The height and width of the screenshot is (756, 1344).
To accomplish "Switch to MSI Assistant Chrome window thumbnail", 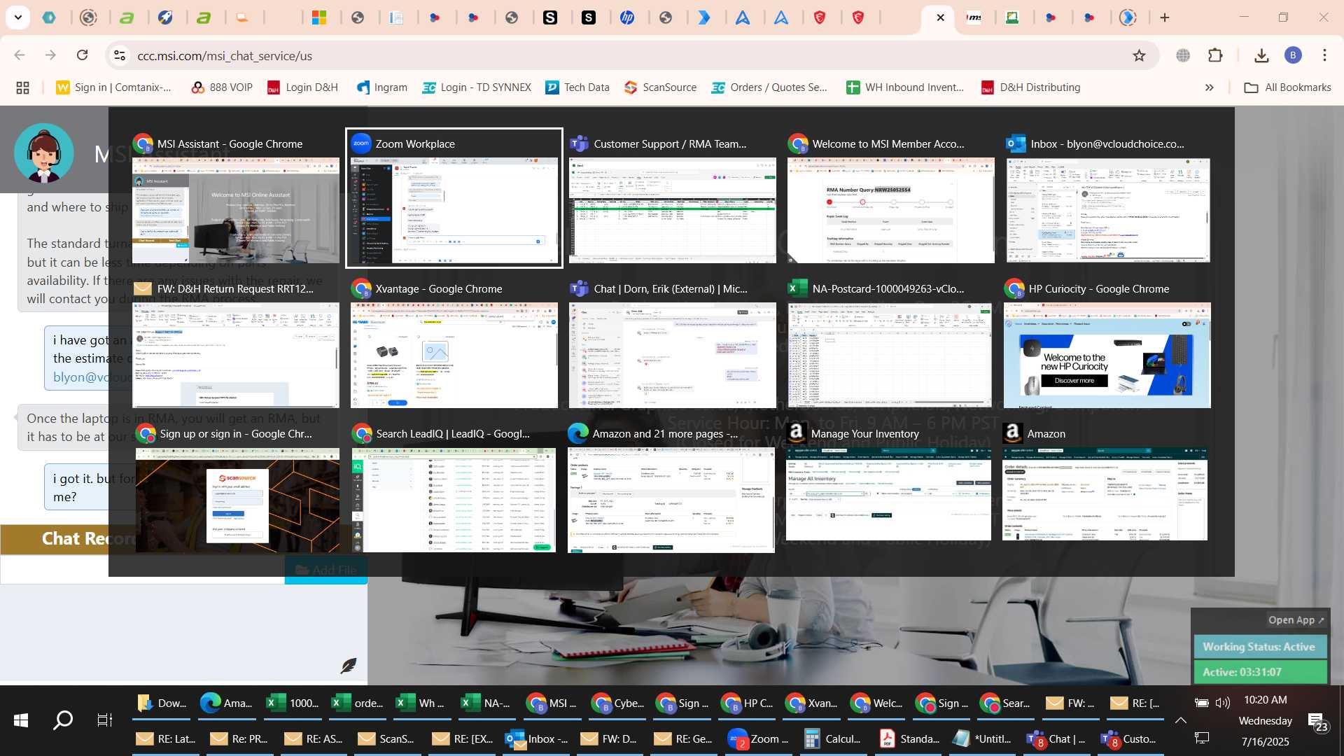I will point(236,210).
